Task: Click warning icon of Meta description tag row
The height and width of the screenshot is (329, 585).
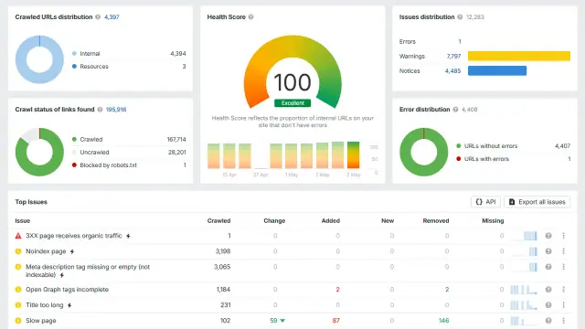Action: (x=18, y=267)
